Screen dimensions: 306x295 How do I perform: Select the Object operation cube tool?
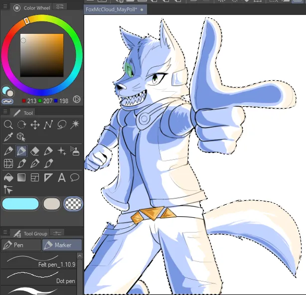(x=21, y=137)
